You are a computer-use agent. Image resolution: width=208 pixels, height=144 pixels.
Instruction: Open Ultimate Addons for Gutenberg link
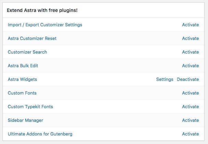[40, 134]
